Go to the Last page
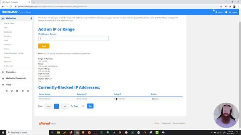Image resolution: width=241 pixels, height=135 pixels. [64, 106]
